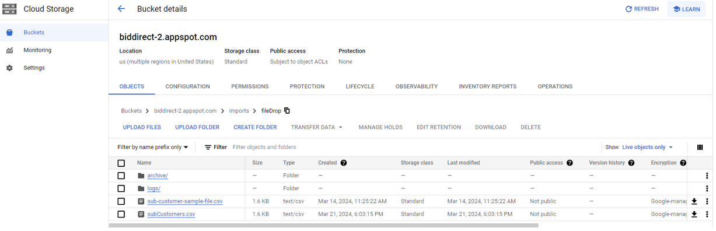Switch to the Permissions tab
The image size is (716, 231).
250,86
